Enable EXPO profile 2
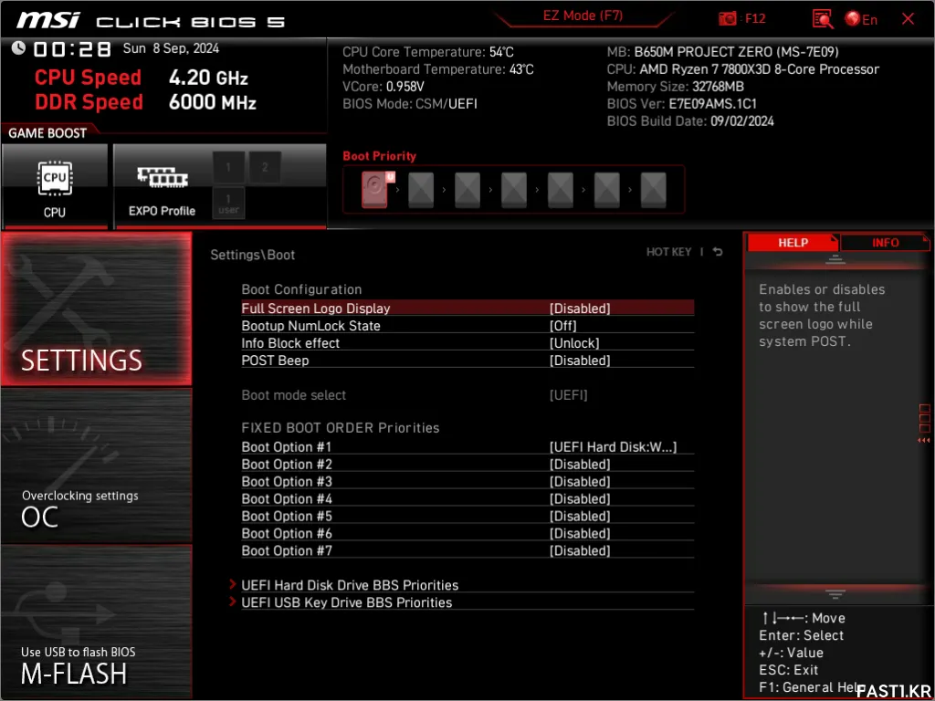This screenshot has height=701, width=935. 266,168
